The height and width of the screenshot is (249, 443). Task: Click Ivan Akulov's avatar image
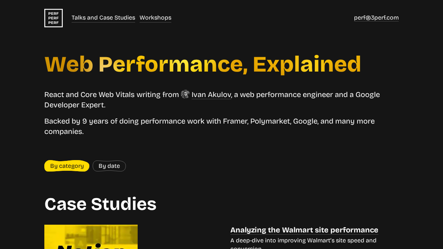click(185, 94)
